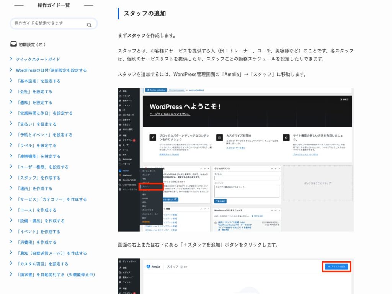Open WordPressの日付/時刻設定を設定する guide
This screenshot has width=392, height=294.
click(x=51, y=70)
